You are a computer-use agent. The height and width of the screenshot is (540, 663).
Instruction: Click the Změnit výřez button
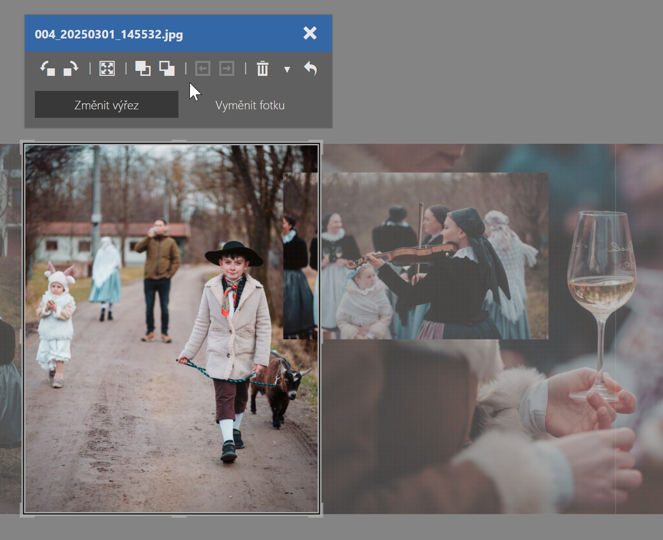(x=106, y=104)
